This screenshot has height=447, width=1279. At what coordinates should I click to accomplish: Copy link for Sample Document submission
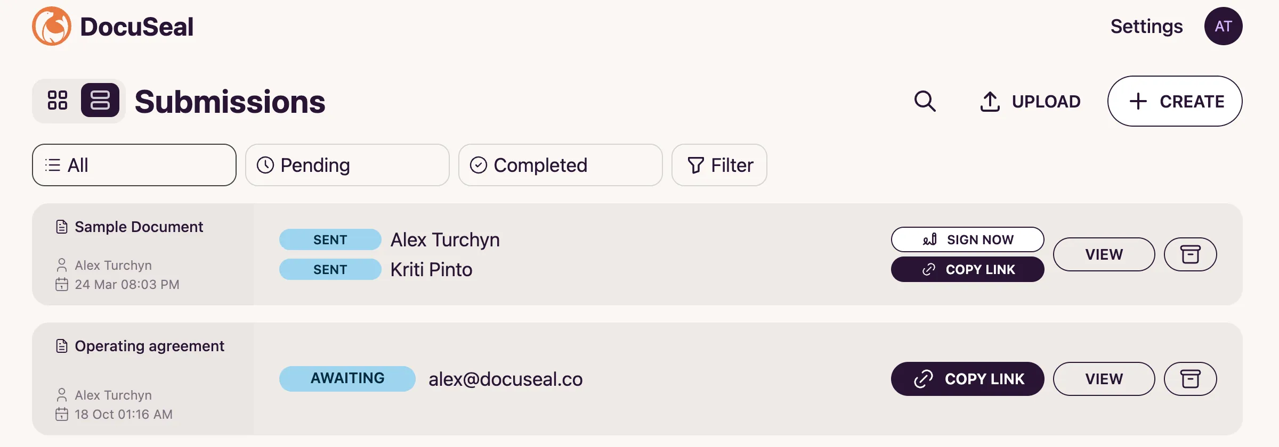click(967, 269)
